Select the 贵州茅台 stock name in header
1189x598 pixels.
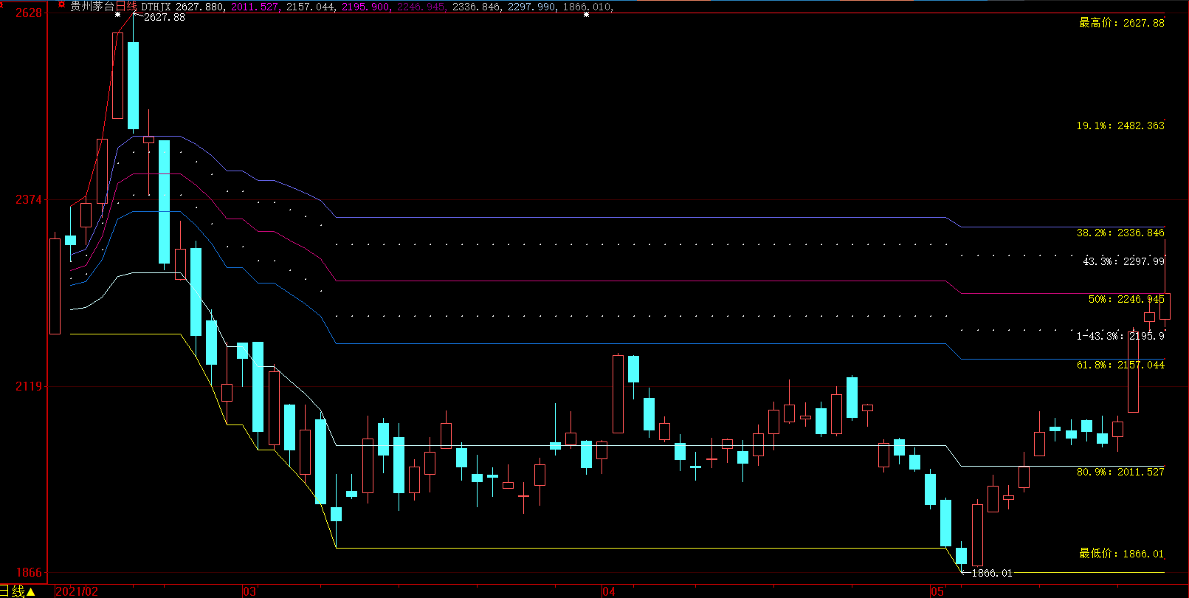pyautogui.click(x=92, y=7)
